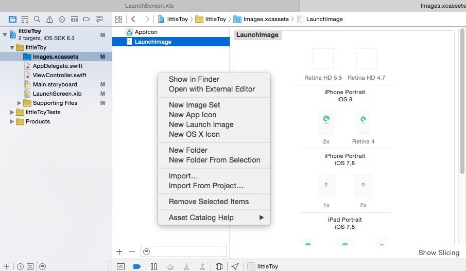
Task: Click the Simulate Location arrow icon
Action: (x=235, y=266)
